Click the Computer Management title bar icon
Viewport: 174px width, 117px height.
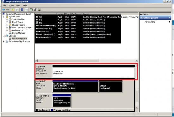point(3,2)
